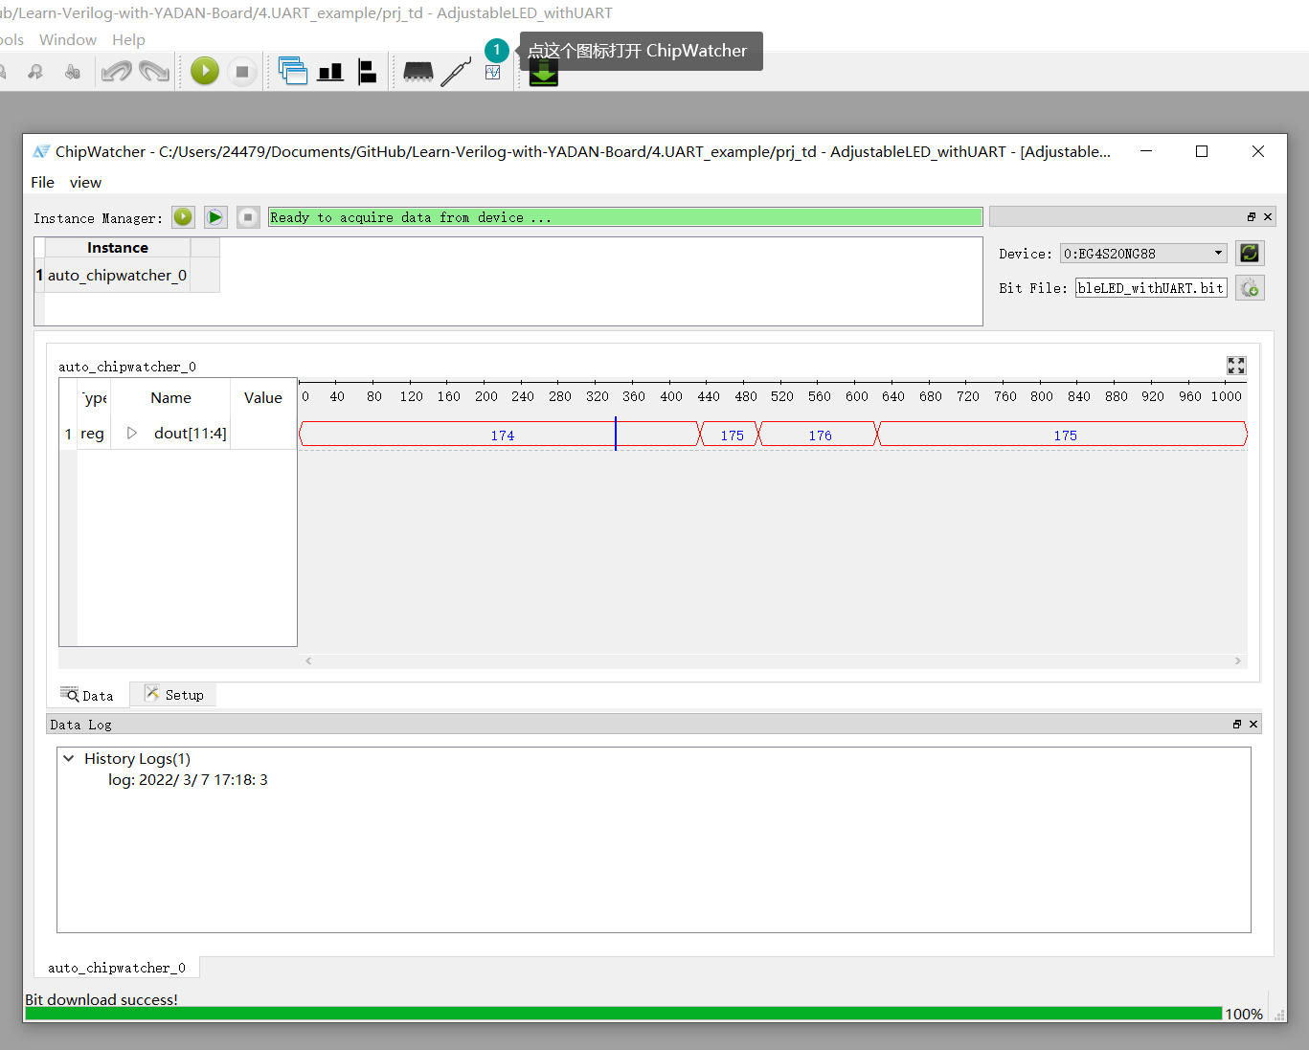Click the green download bitstream icon
The image size is (1309, 1050).
(x=544, y=74)
